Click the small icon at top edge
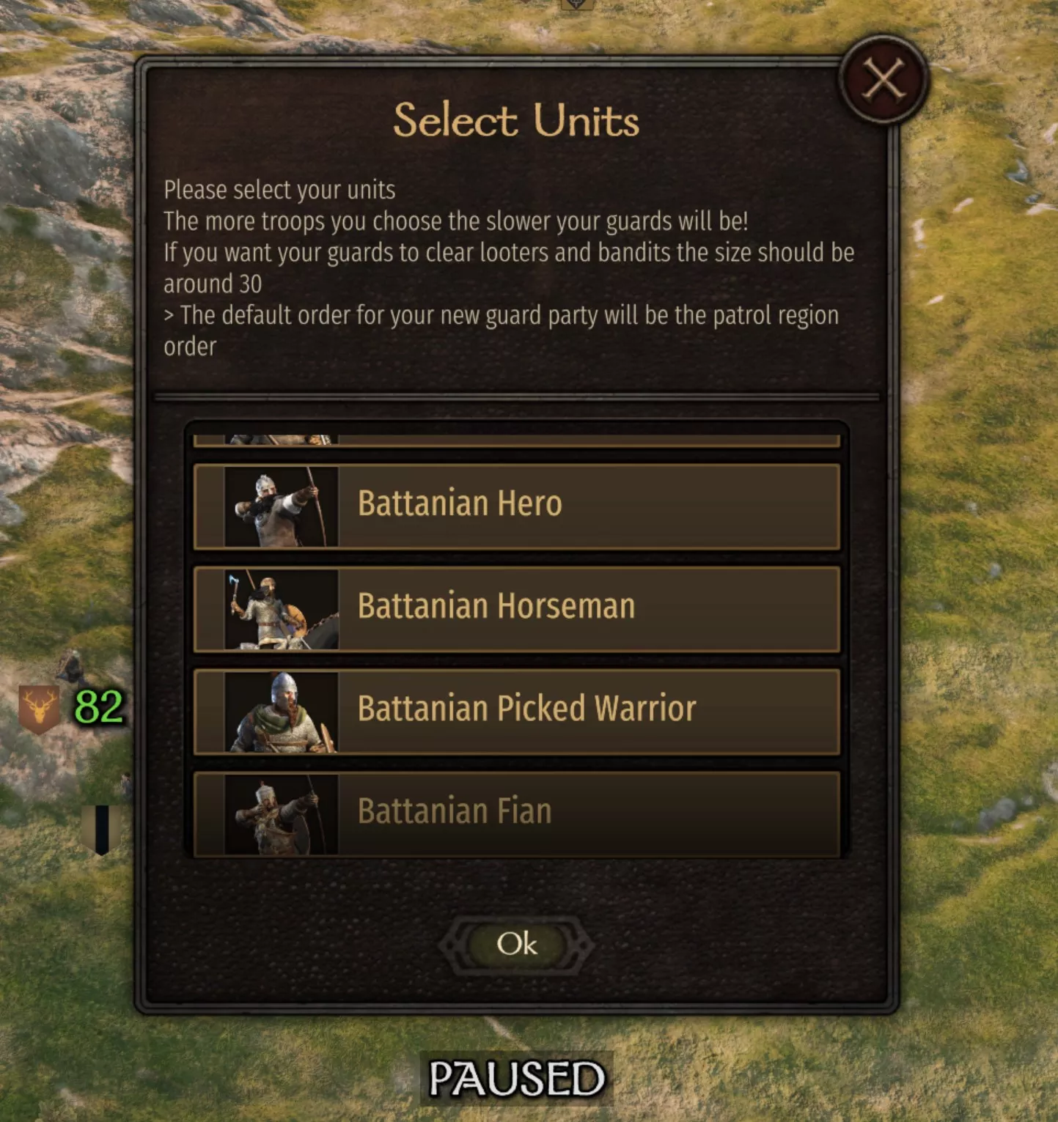1058x1122 pixels. tap(577, 4)
